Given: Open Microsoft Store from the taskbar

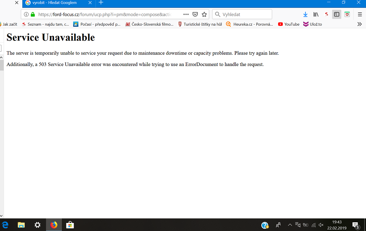Looking at the screenshot, I should 70,225.
